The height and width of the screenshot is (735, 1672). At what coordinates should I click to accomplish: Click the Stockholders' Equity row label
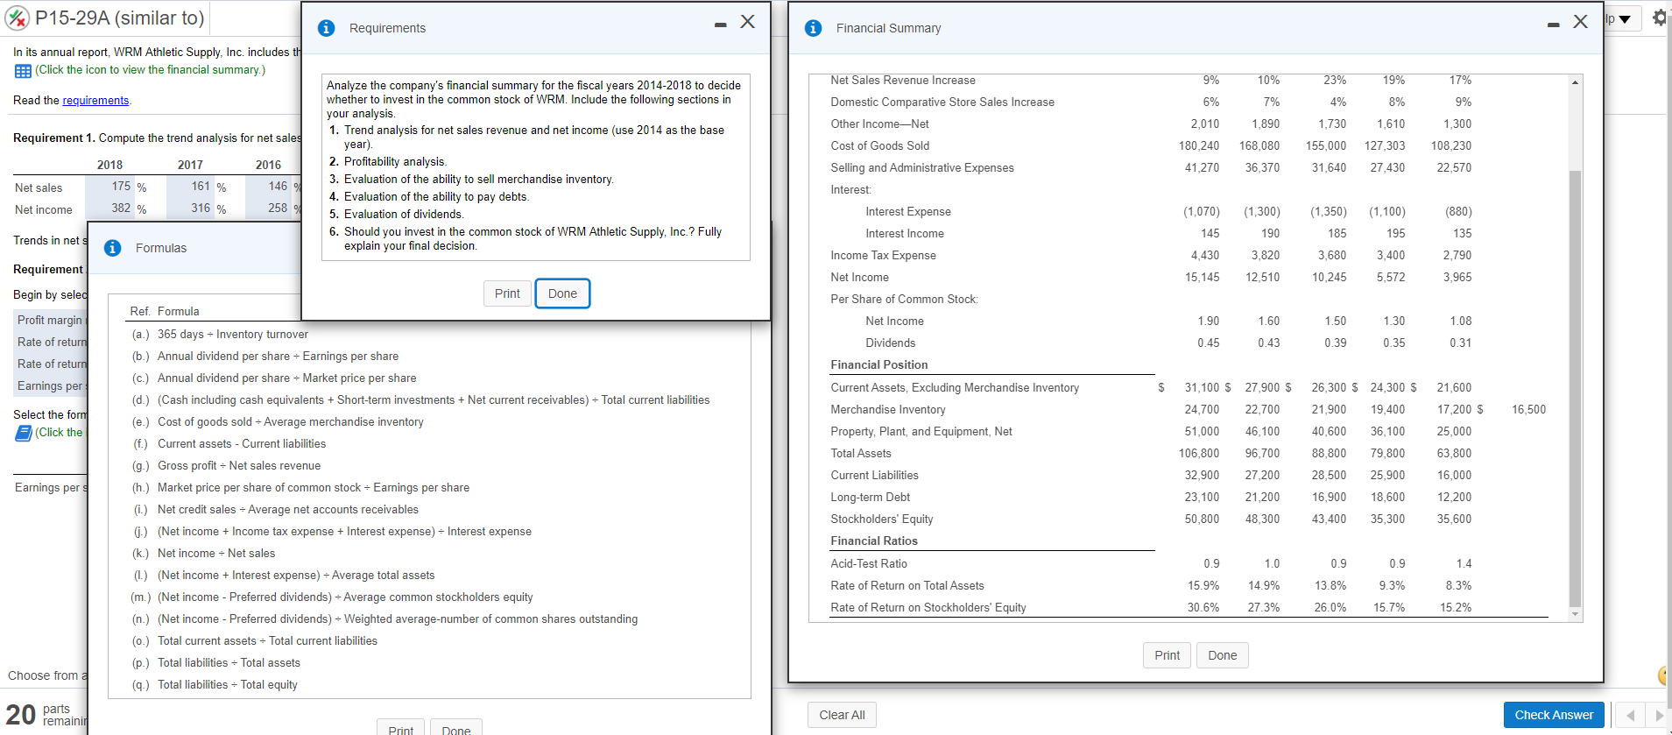(x=882, y=519)
